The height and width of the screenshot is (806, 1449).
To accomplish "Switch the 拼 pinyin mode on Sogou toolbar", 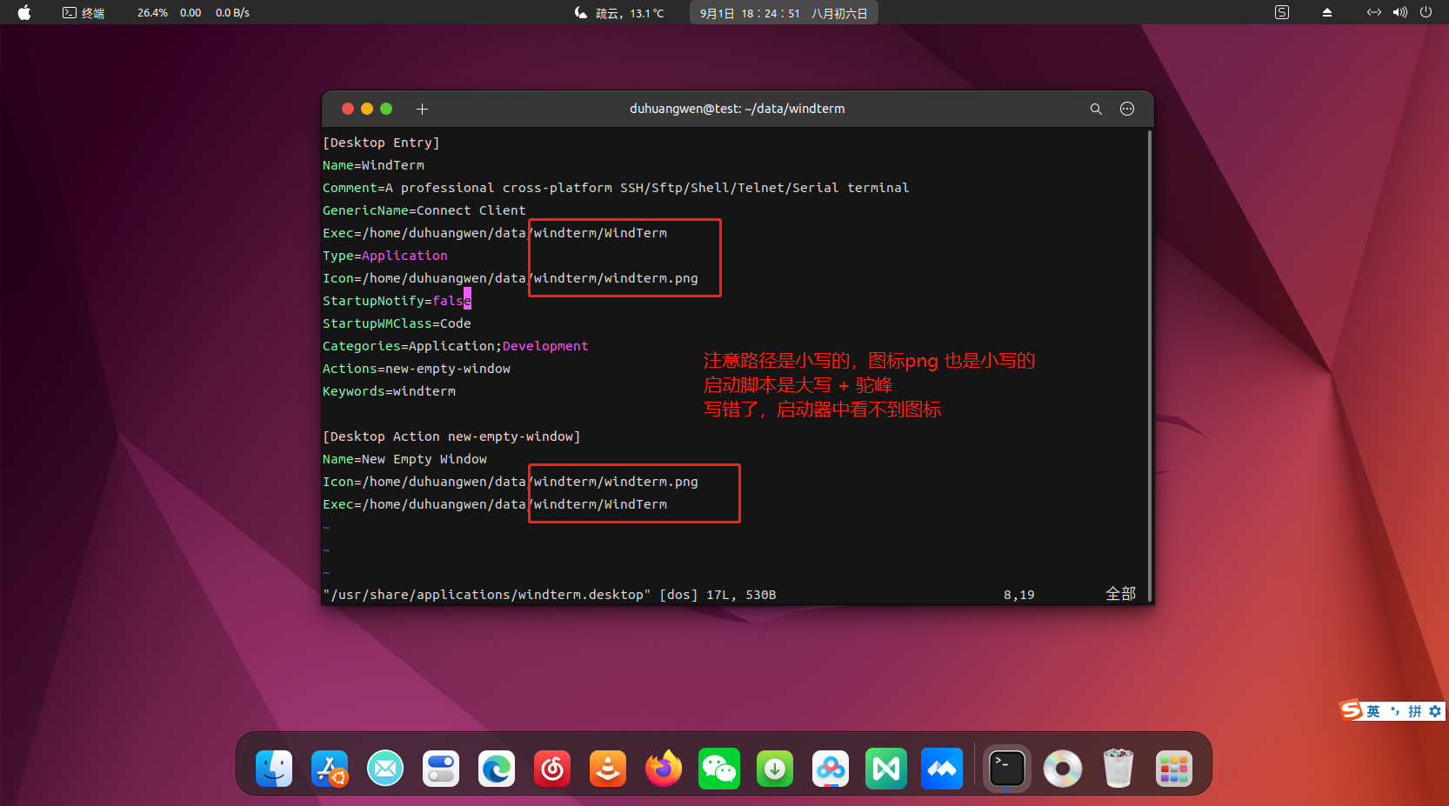I will coord(1415,711).
